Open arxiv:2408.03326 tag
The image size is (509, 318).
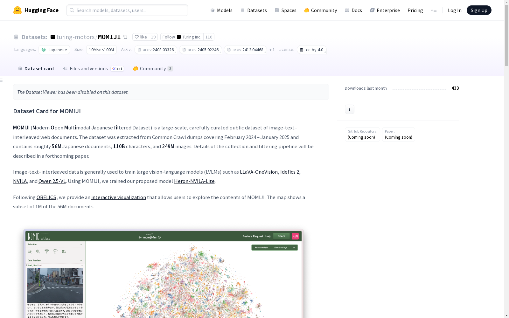[156, 50]
